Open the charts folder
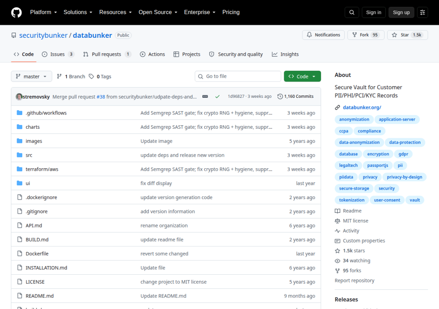Screen dimensions: 439x309 coord(33,127)
